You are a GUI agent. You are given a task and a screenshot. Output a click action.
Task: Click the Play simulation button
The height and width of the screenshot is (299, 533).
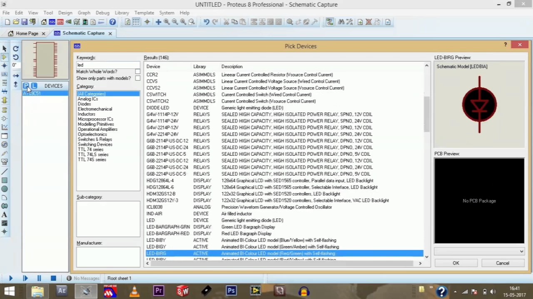[11, 278]
